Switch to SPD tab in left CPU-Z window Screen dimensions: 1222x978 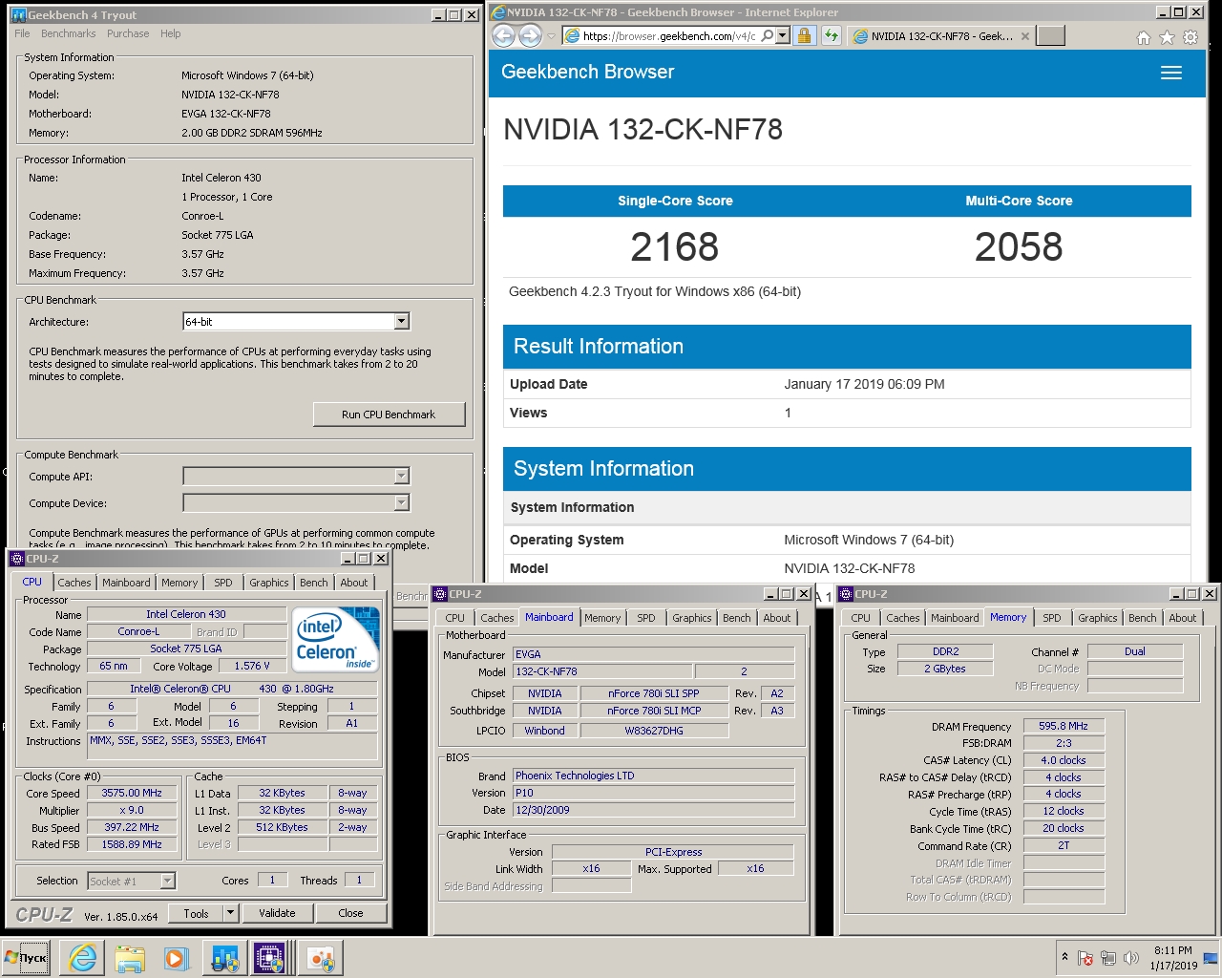click(223, 583)
